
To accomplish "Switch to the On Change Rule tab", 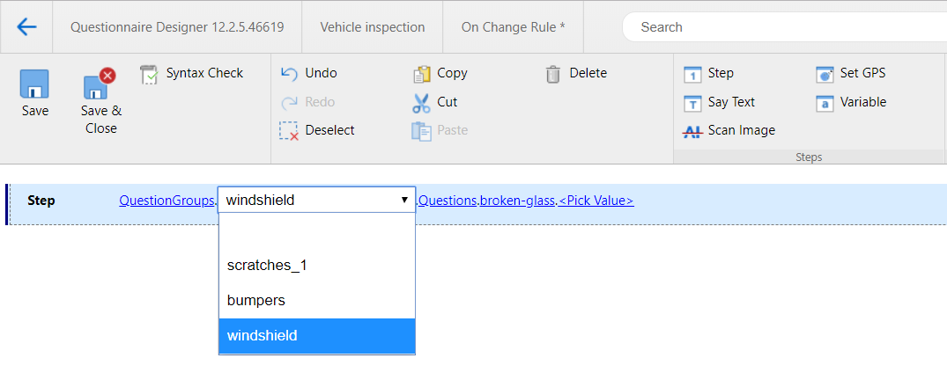I will [514, 27].
